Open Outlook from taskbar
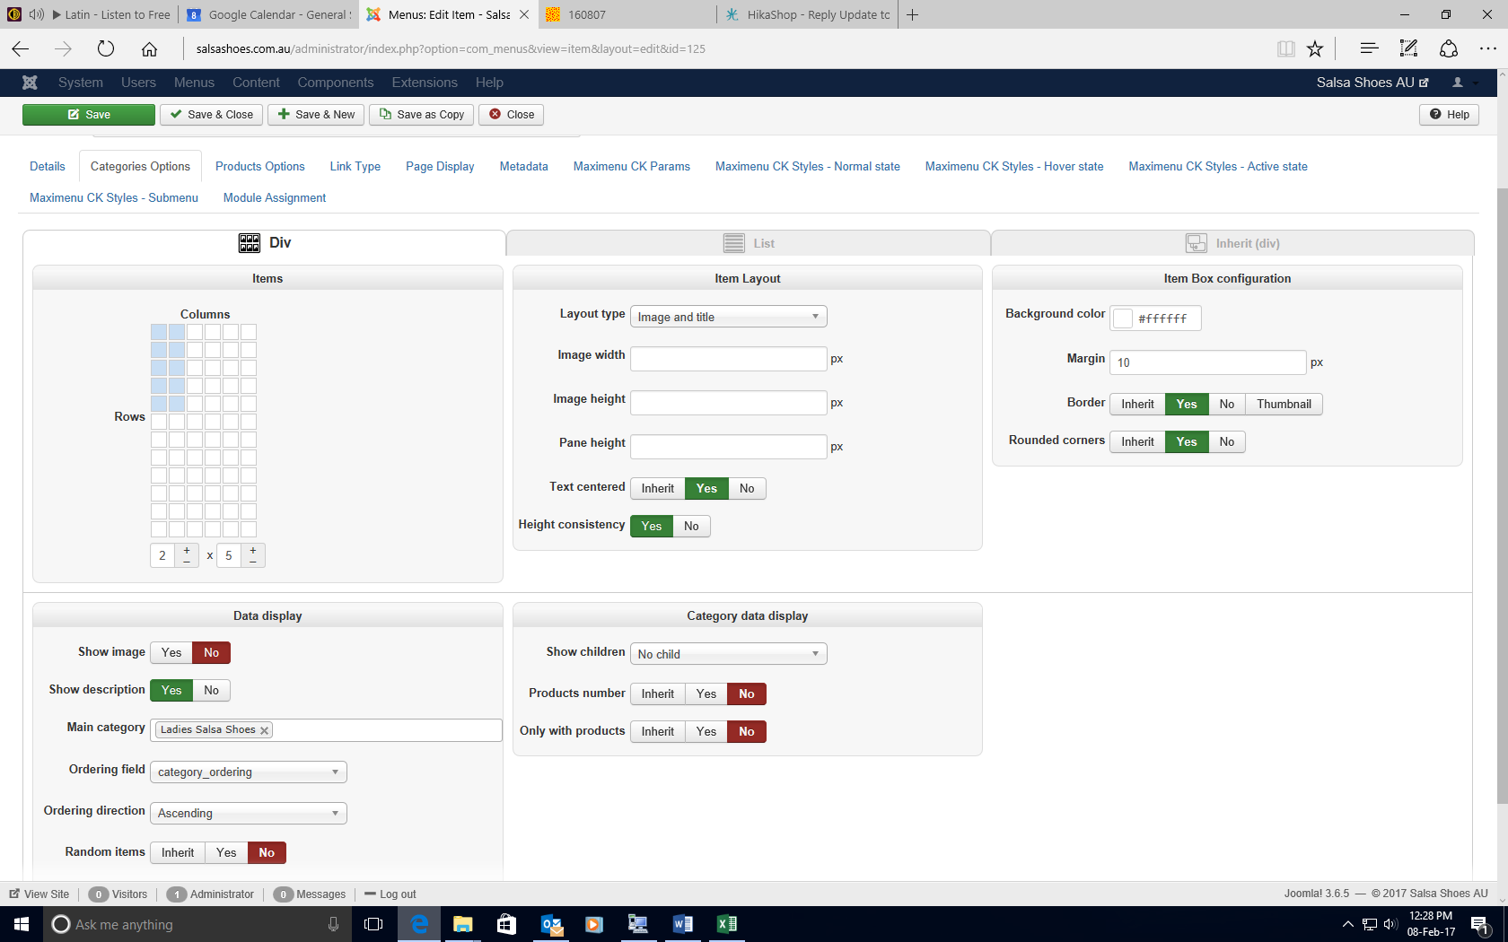Image resolution: width=1508 pixels, height=942 pixels. (550, 924)
